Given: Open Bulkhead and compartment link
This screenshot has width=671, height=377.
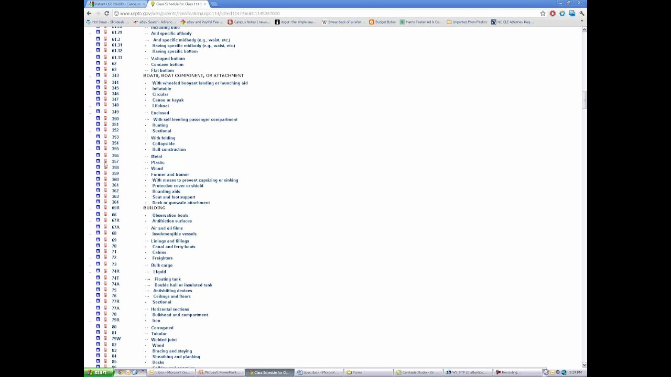Looking at the screenshot, I should point(180,315).
